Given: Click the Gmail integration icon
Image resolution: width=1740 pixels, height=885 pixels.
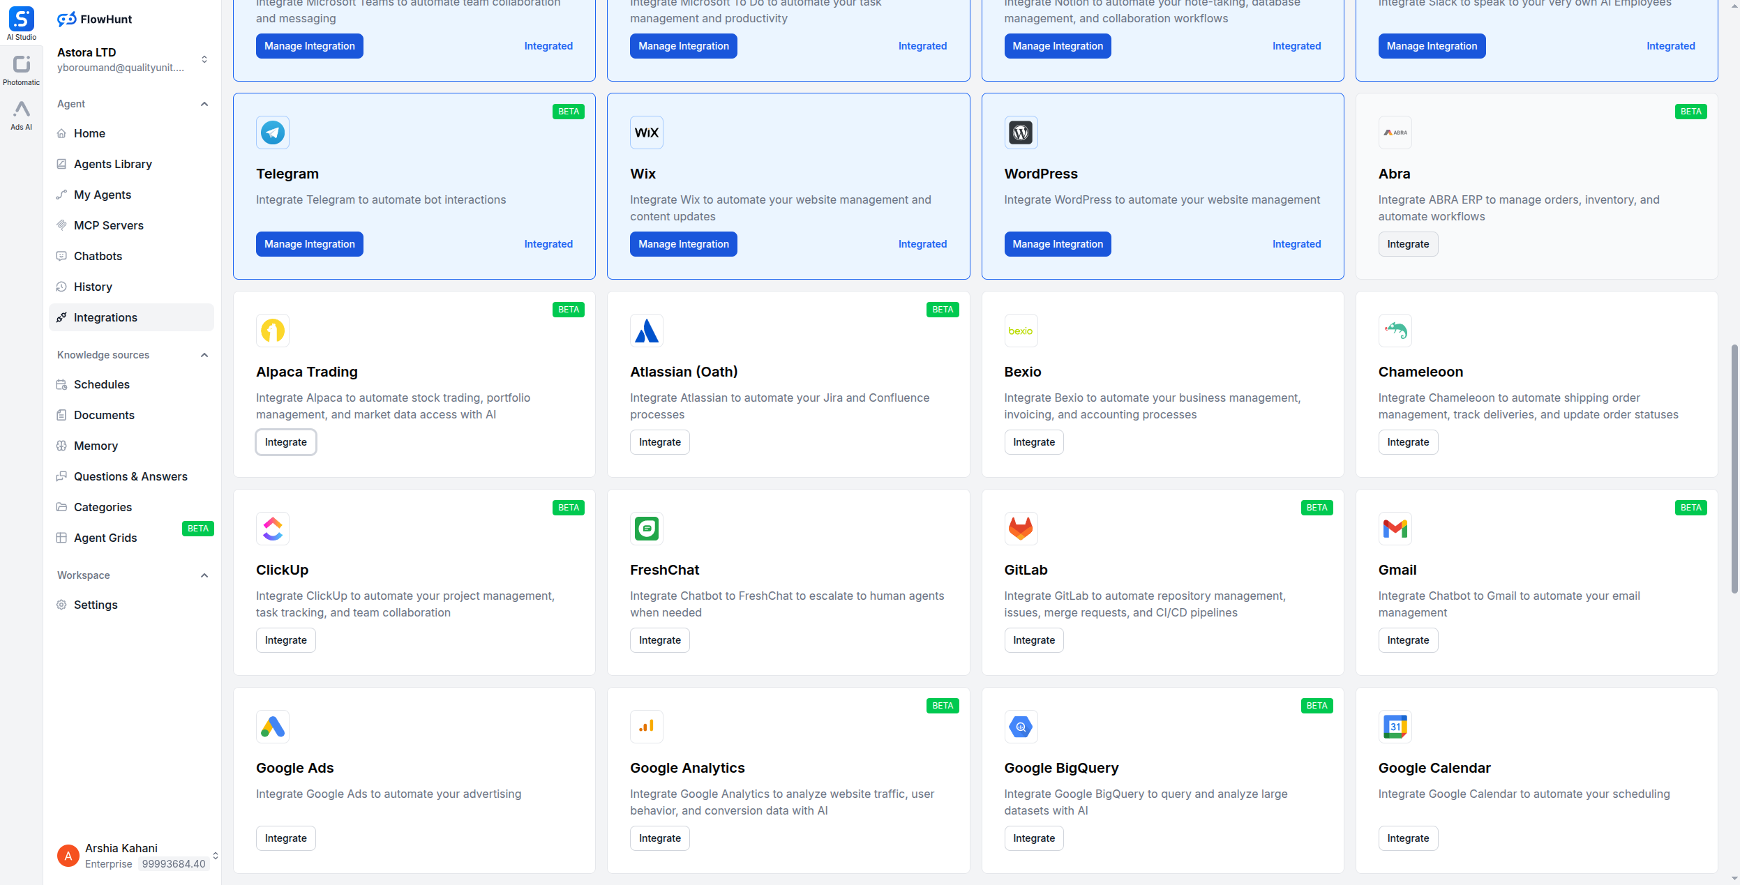Looking at the screenshot, I should click(x=1394, y=529).
